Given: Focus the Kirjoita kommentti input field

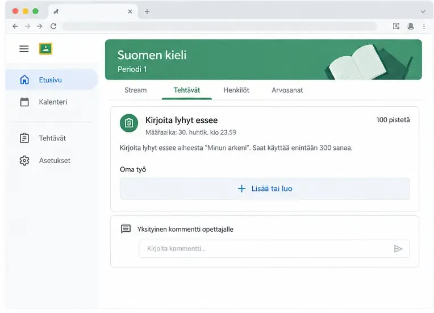Looking at the screenshot, I should pyautogui.click(x=274, y=249).
